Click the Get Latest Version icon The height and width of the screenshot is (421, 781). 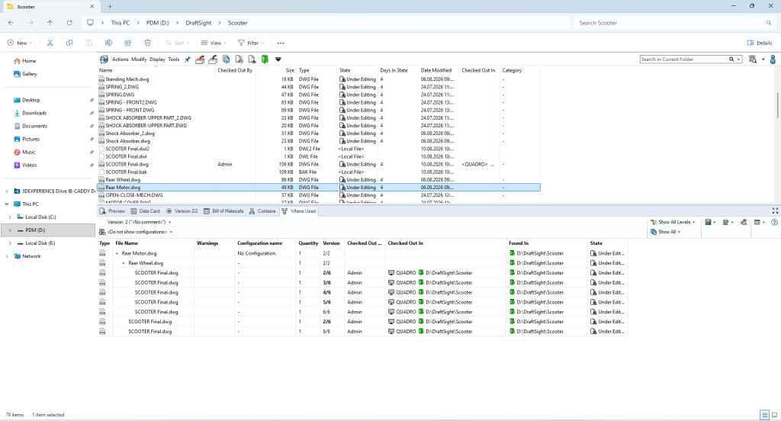[x=226, y=59]
